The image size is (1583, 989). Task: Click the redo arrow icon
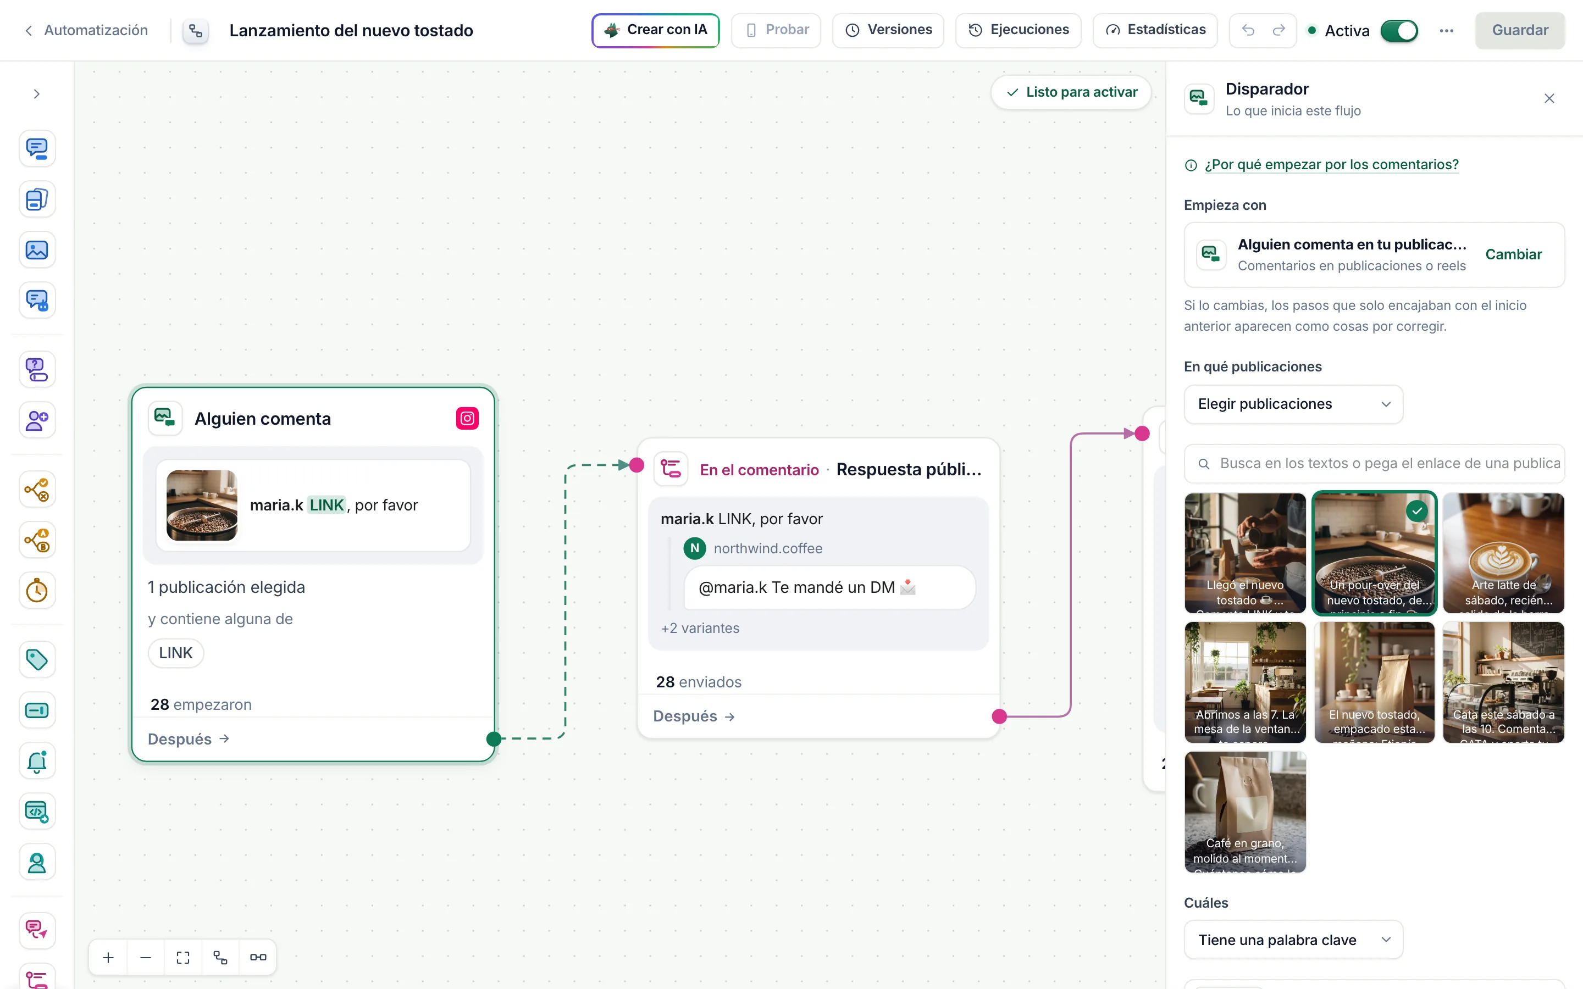point(1278,30)
